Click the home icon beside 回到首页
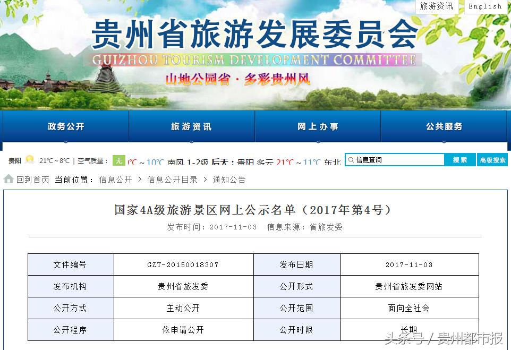Image resolution: width=511 pixels, height=350 pixels. pos(7,179)
